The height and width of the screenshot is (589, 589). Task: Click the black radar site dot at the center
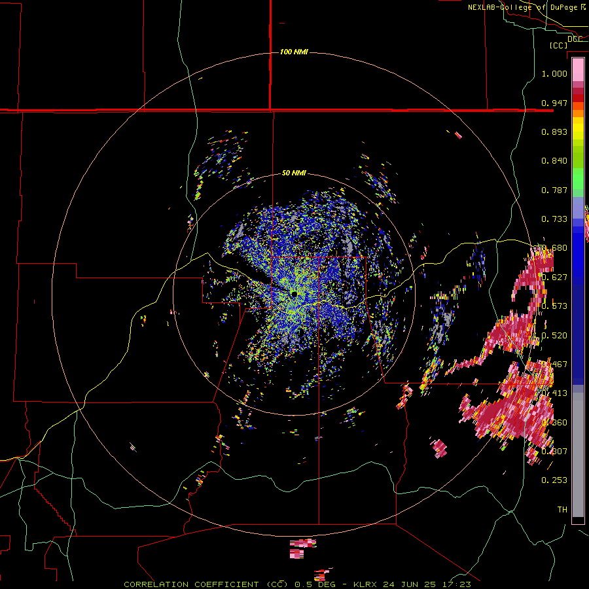pos(294,294)
